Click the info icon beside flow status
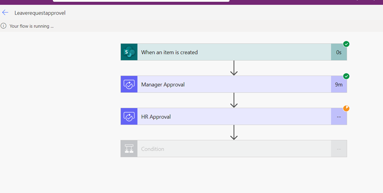This screenshot has height=193, width=383. [x=3, y=26]
